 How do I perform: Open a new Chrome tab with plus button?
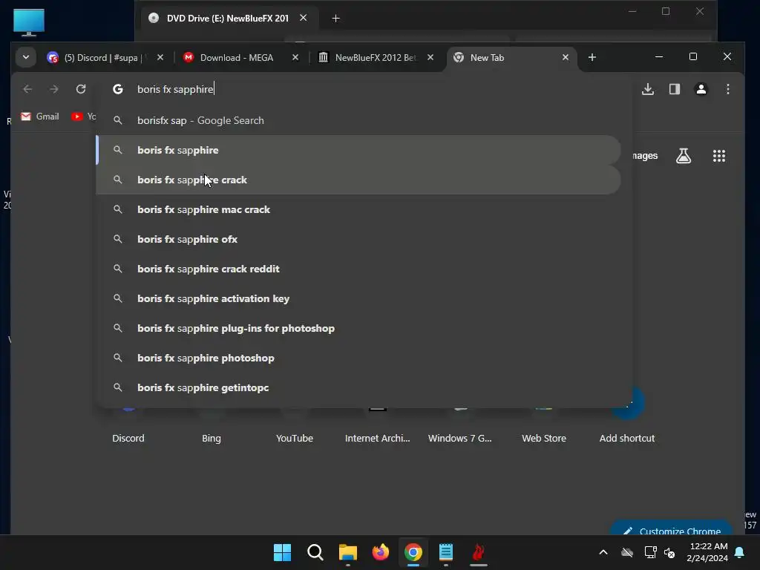pos(592,57)
